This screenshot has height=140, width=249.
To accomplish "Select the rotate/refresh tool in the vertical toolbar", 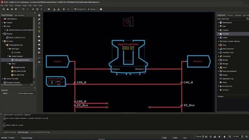I will pyautogui.click(x=39, y=23).
